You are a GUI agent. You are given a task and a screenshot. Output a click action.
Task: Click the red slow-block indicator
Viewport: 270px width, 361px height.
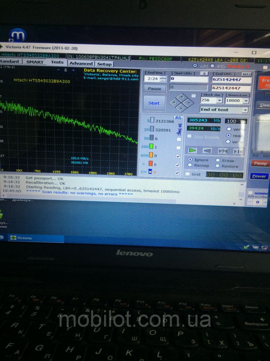150,164
